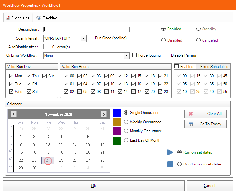Image resolution: width=236 pixels, height=194 pixels.
Task: Click the Tracking tab eye icon
Action: (39, 18)
